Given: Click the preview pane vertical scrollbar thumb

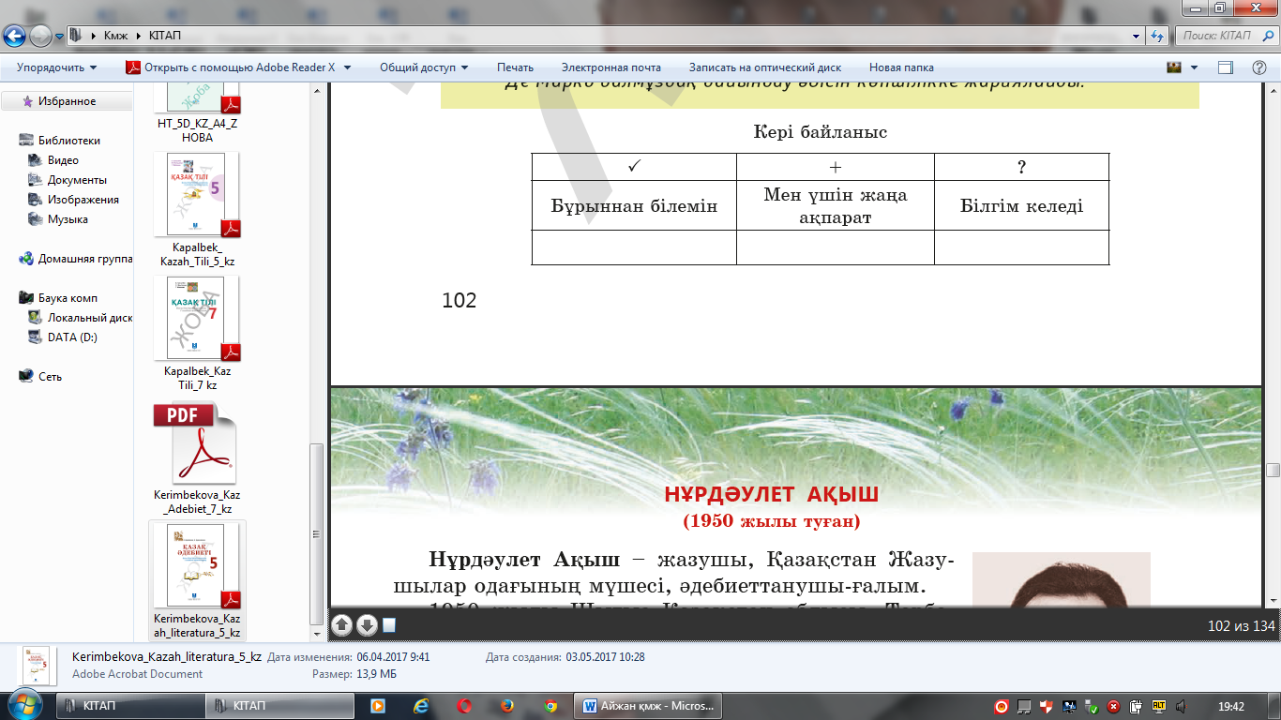Looking at the screenshot, I should (1272, 471).
